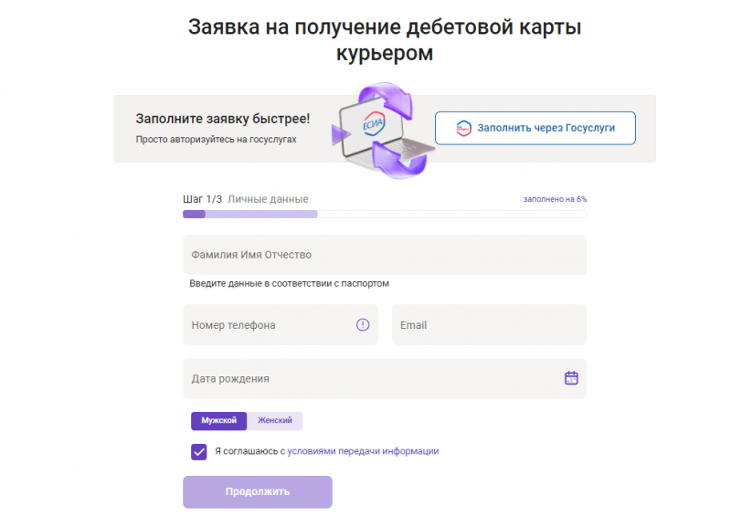Click the Дата рождения input field
This screenshot has width=731, height=527.
tap(320, 377)
